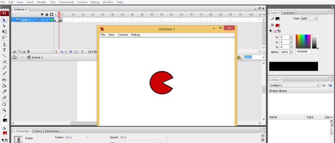Open the stage zoom 100% dropdown

pyautogui.click(x=263, y=57)
